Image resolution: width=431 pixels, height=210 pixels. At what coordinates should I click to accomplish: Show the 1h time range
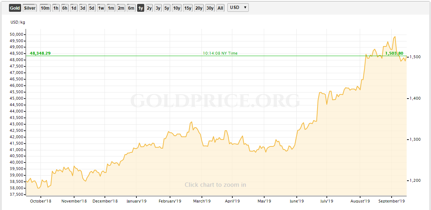56,8
